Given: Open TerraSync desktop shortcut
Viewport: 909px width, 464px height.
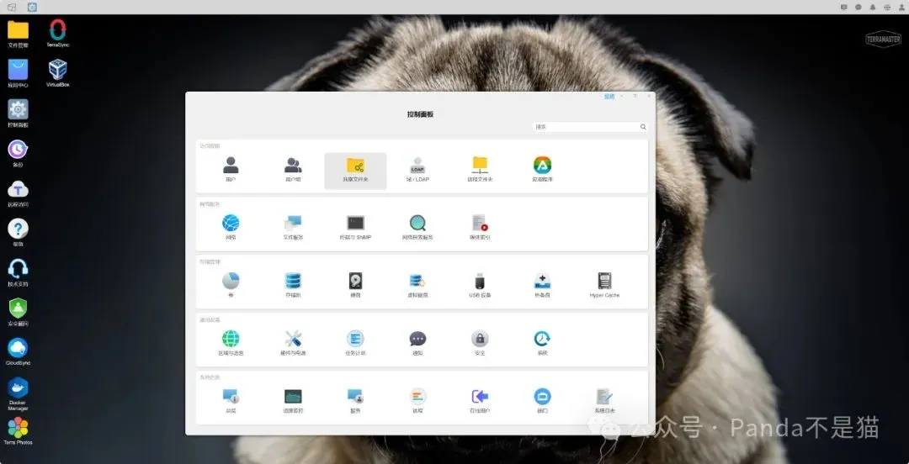Looking at the screenshot, I should click(x=57, y=33).
